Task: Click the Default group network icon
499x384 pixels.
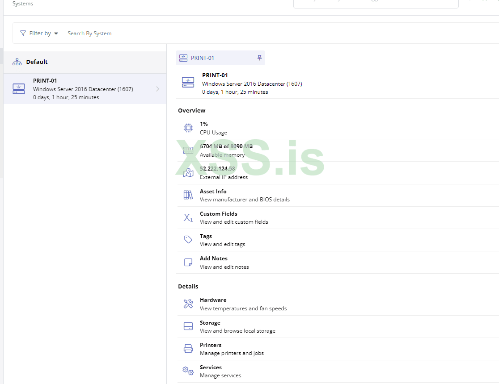Action: pos(17,62)
